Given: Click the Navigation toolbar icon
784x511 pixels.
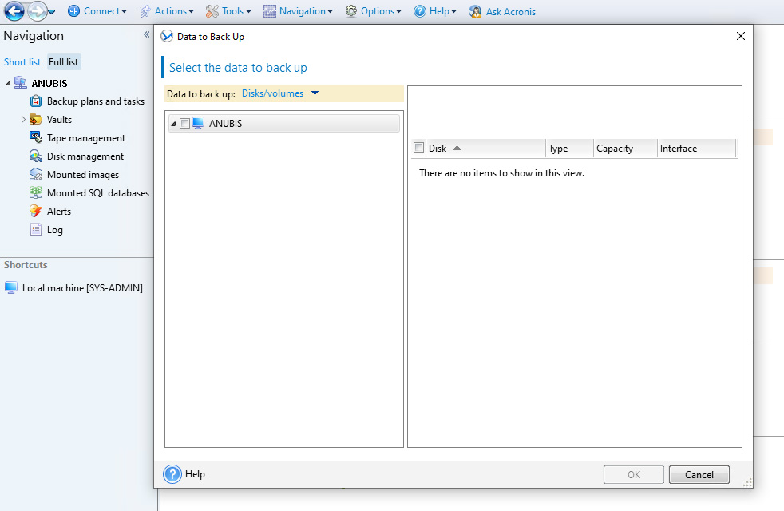Looking at the screenshot, I should [x=270, y=11].
